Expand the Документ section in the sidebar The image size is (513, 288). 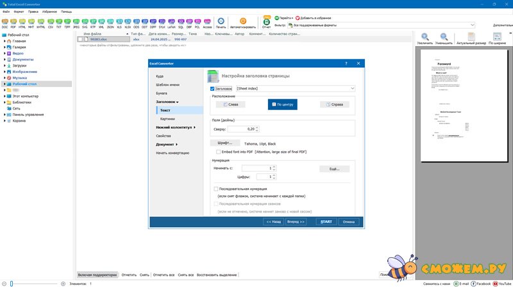(x=167, y=145)
